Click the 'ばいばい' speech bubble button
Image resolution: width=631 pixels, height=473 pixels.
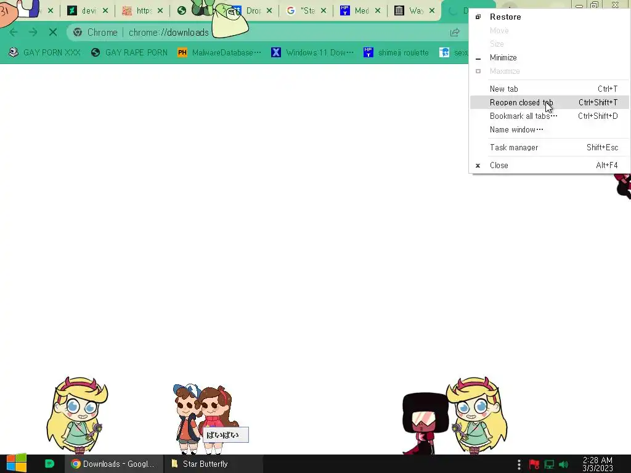click(226, 435)
